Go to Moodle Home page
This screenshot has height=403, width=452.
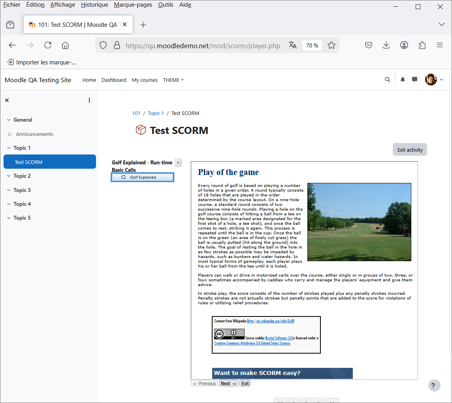(x=89, y=80)
